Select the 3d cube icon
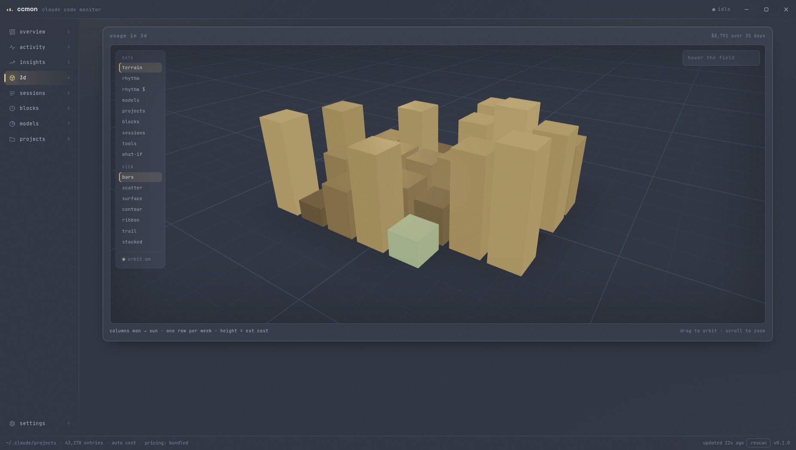This screenshot has width=796, height=450. tap(12, 78)
